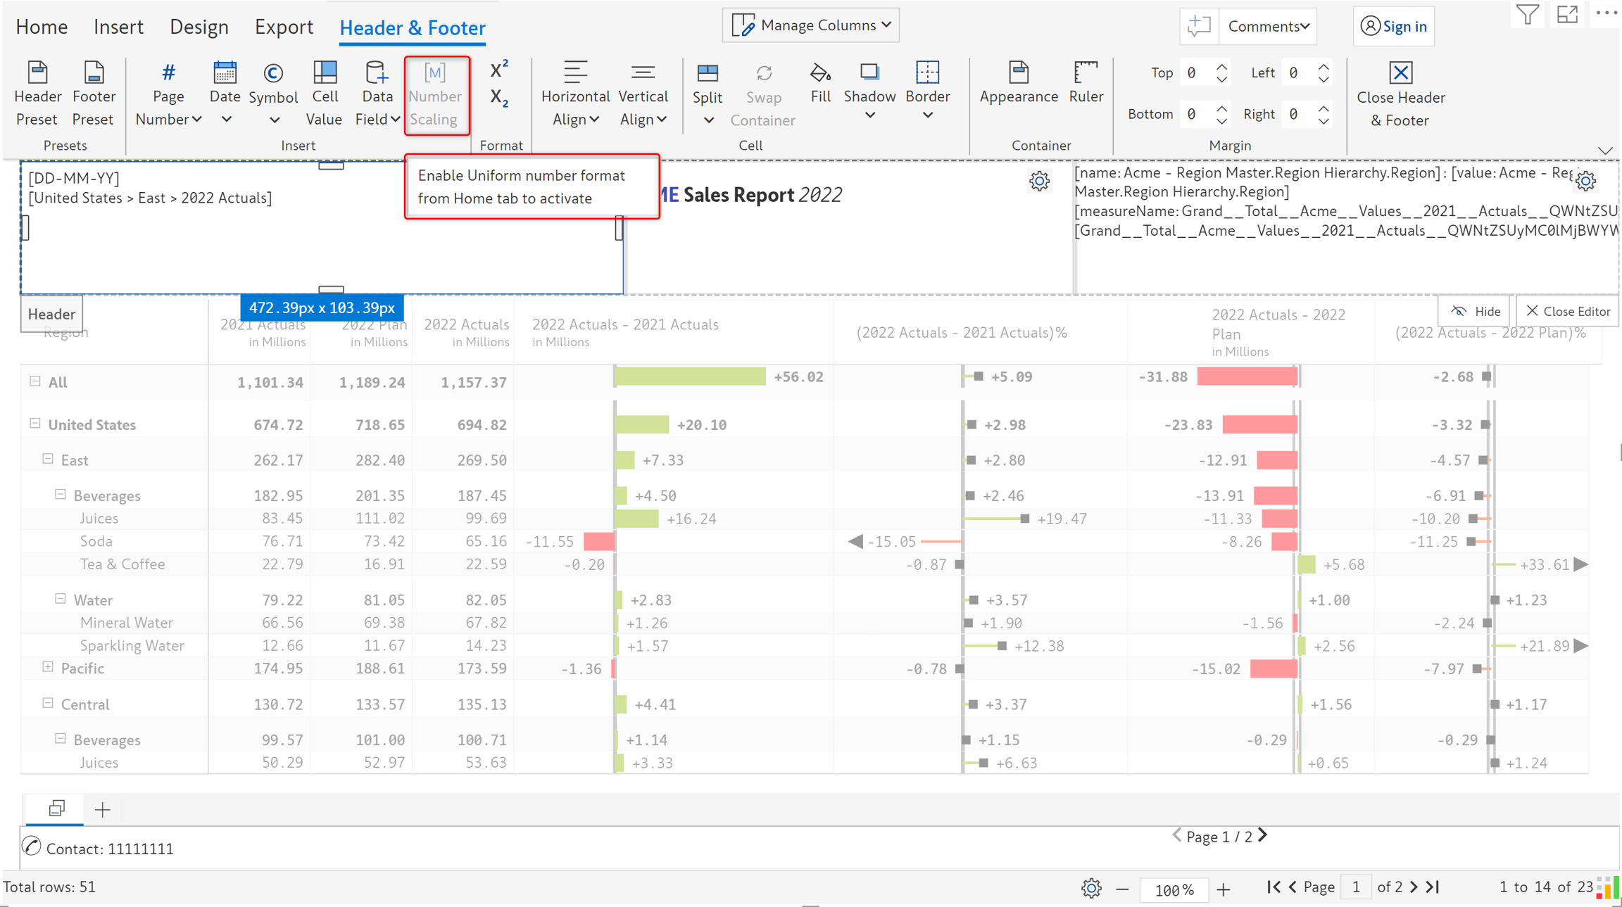
Task: Open Appearance container settings
Action: (1018, 83)
